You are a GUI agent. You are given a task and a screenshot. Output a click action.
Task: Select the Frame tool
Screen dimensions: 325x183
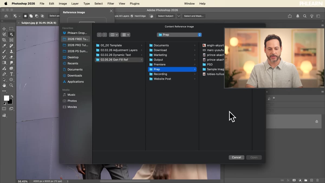11,40
